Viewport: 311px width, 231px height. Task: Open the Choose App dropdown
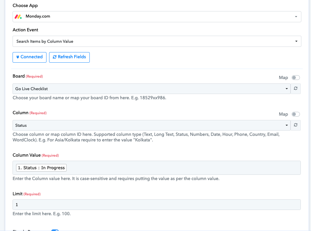click(157, 17)
